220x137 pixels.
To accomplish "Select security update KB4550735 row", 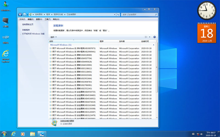I will pyautogui.click(x=102, y=92).
